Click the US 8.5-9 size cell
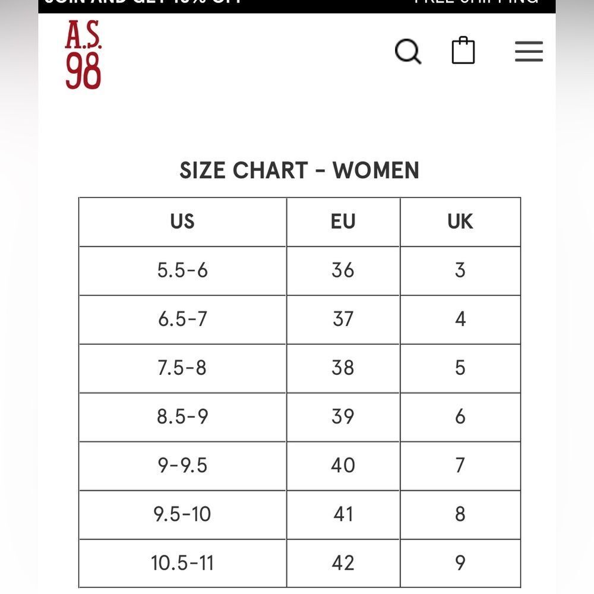594x594 pixels. click(182, 417)
